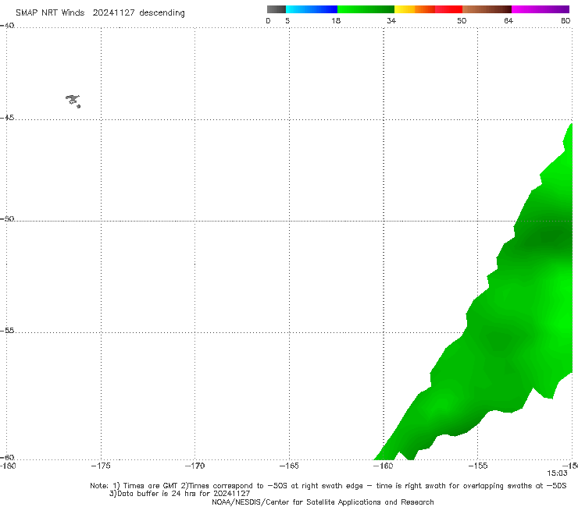
Task: Click the green 18-34 color bar segment
Action: (x=366, y=9)
